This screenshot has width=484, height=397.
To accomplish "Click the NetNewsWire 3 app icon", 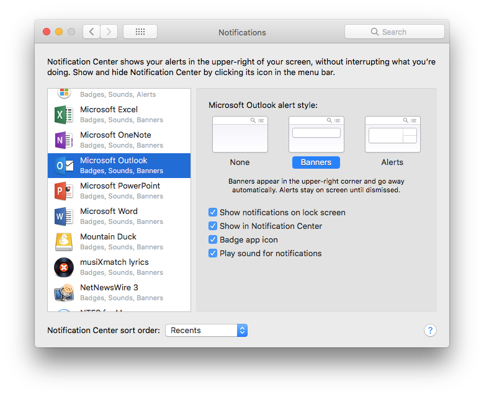I will (x=64, y=293).
